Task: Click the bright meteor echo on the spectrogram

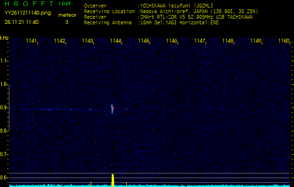Action: coord(112,108)
